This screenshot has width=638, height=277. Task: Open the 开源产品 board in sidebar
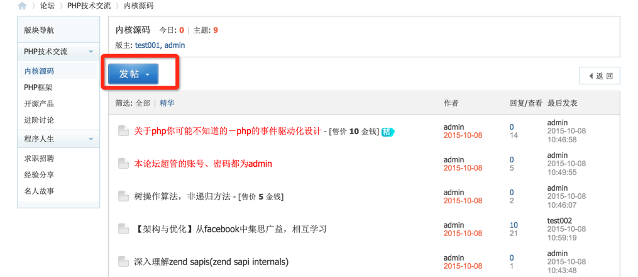tap(39, 104)
